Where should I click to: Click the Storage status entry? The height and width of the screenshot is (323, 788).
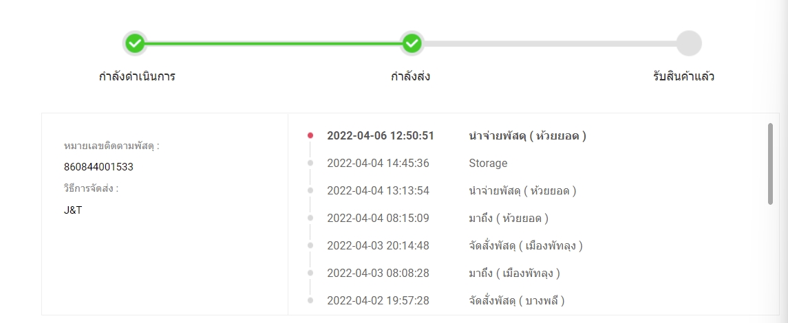pos(488,164)
